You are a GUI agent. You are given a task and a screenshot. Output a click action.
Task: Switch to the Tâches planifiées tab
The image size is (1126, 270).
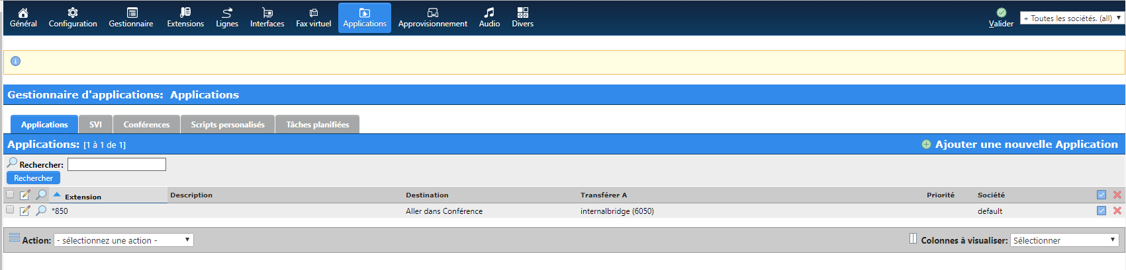click(318, 124)
